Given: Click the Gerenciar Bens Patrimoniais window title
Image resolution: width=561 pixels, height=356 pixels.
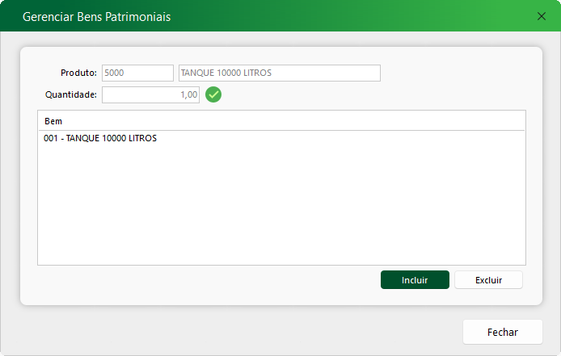Looking at the screenshot, I should (96, 16).
